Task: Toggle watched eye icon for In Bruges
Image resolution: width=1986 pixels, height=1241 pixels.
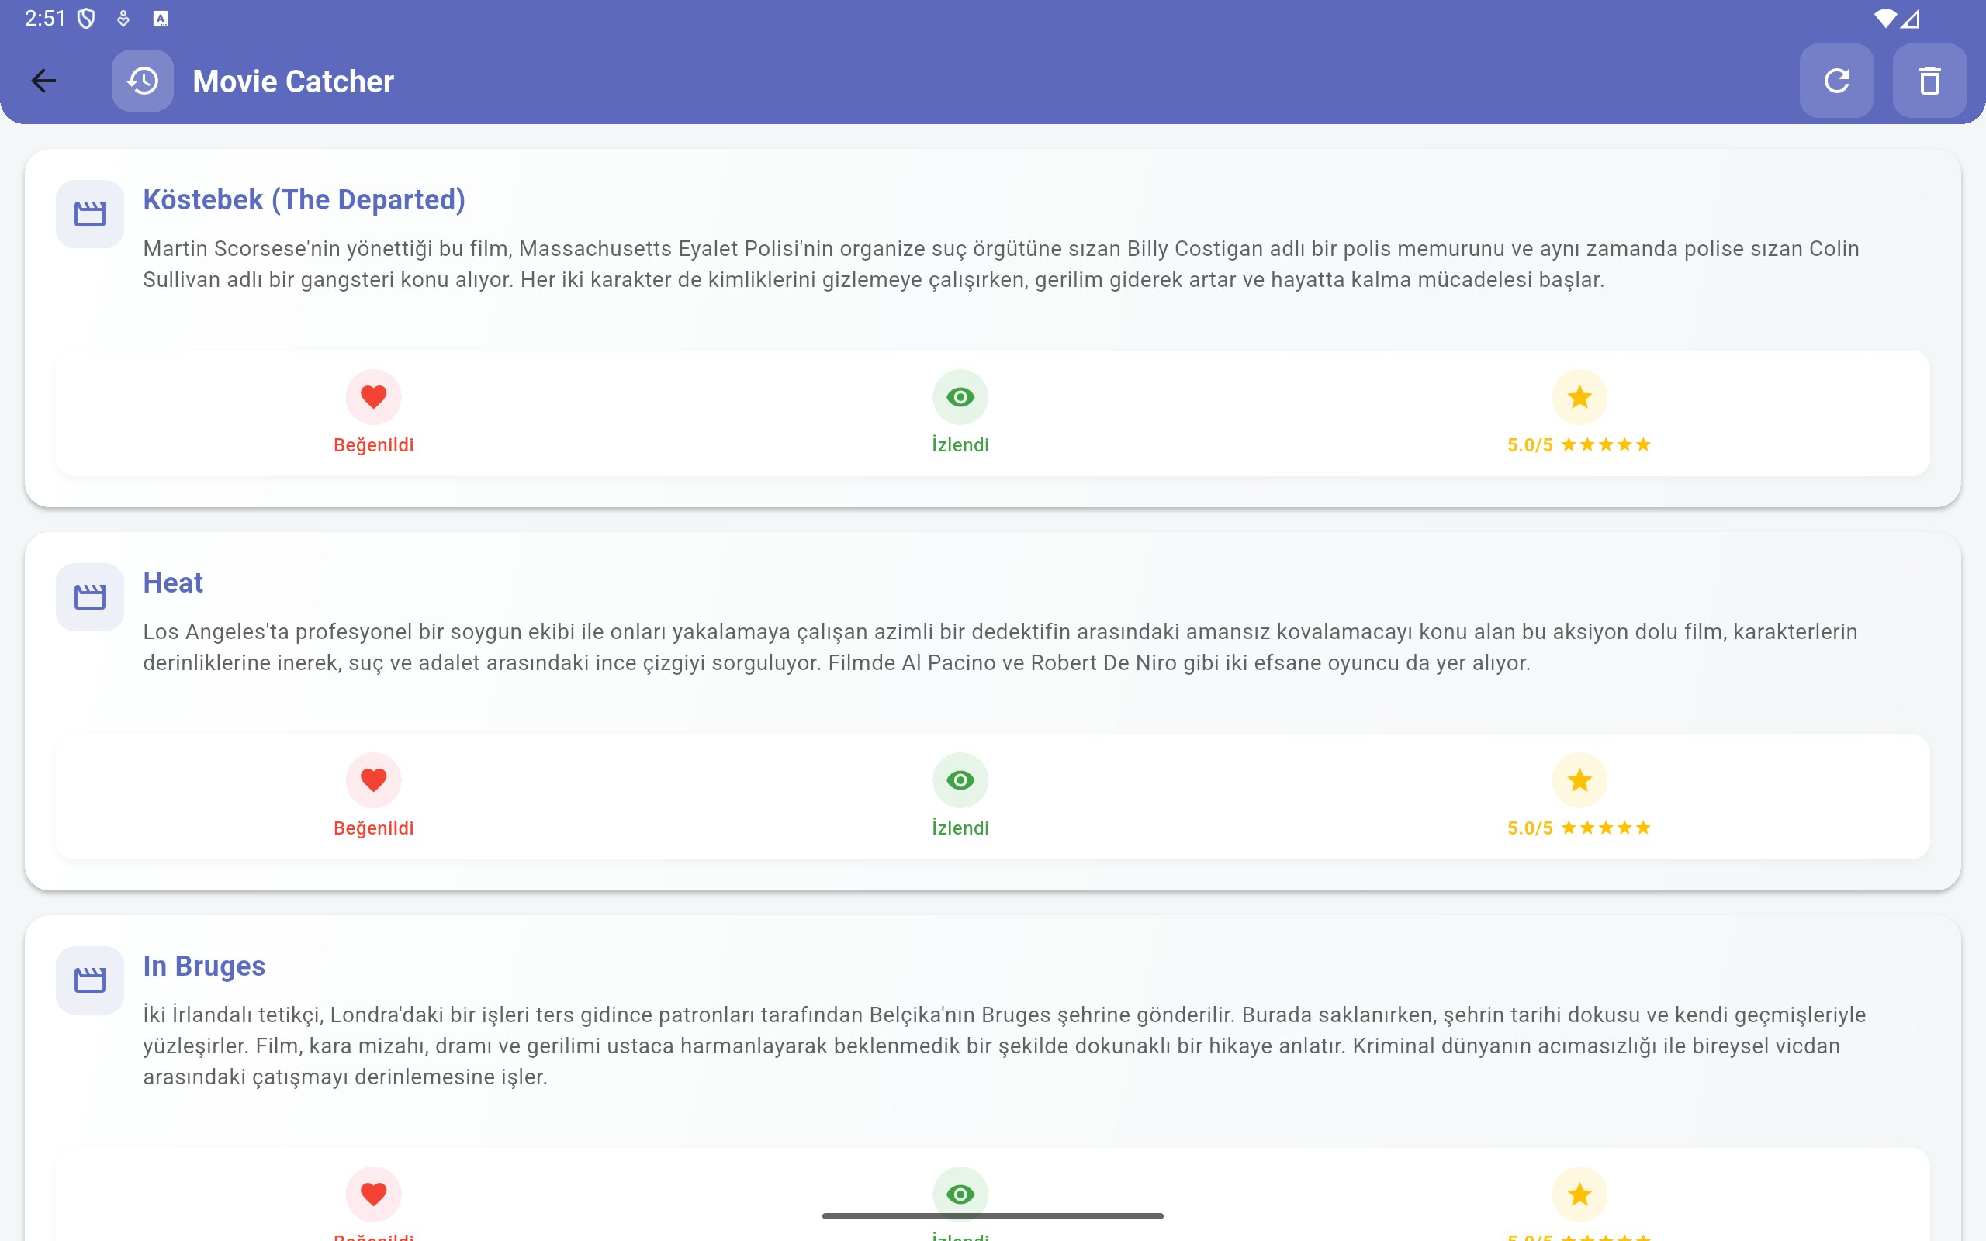Action: pos(960,1194)
